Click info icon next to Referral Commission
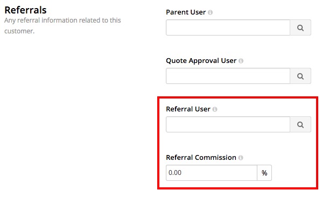This screenshot has width=322, height=197. tap(241, 158)
